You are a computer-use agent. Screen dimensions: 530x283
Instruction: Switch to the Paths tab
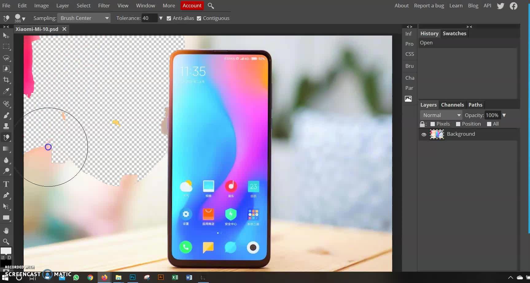point(475,105)
